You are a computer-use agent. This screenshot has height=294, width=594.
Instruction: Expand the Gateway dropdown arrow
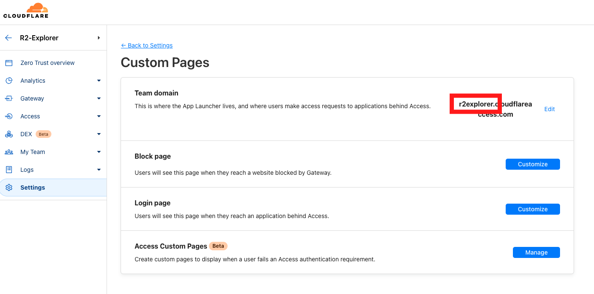coord(99,98)
